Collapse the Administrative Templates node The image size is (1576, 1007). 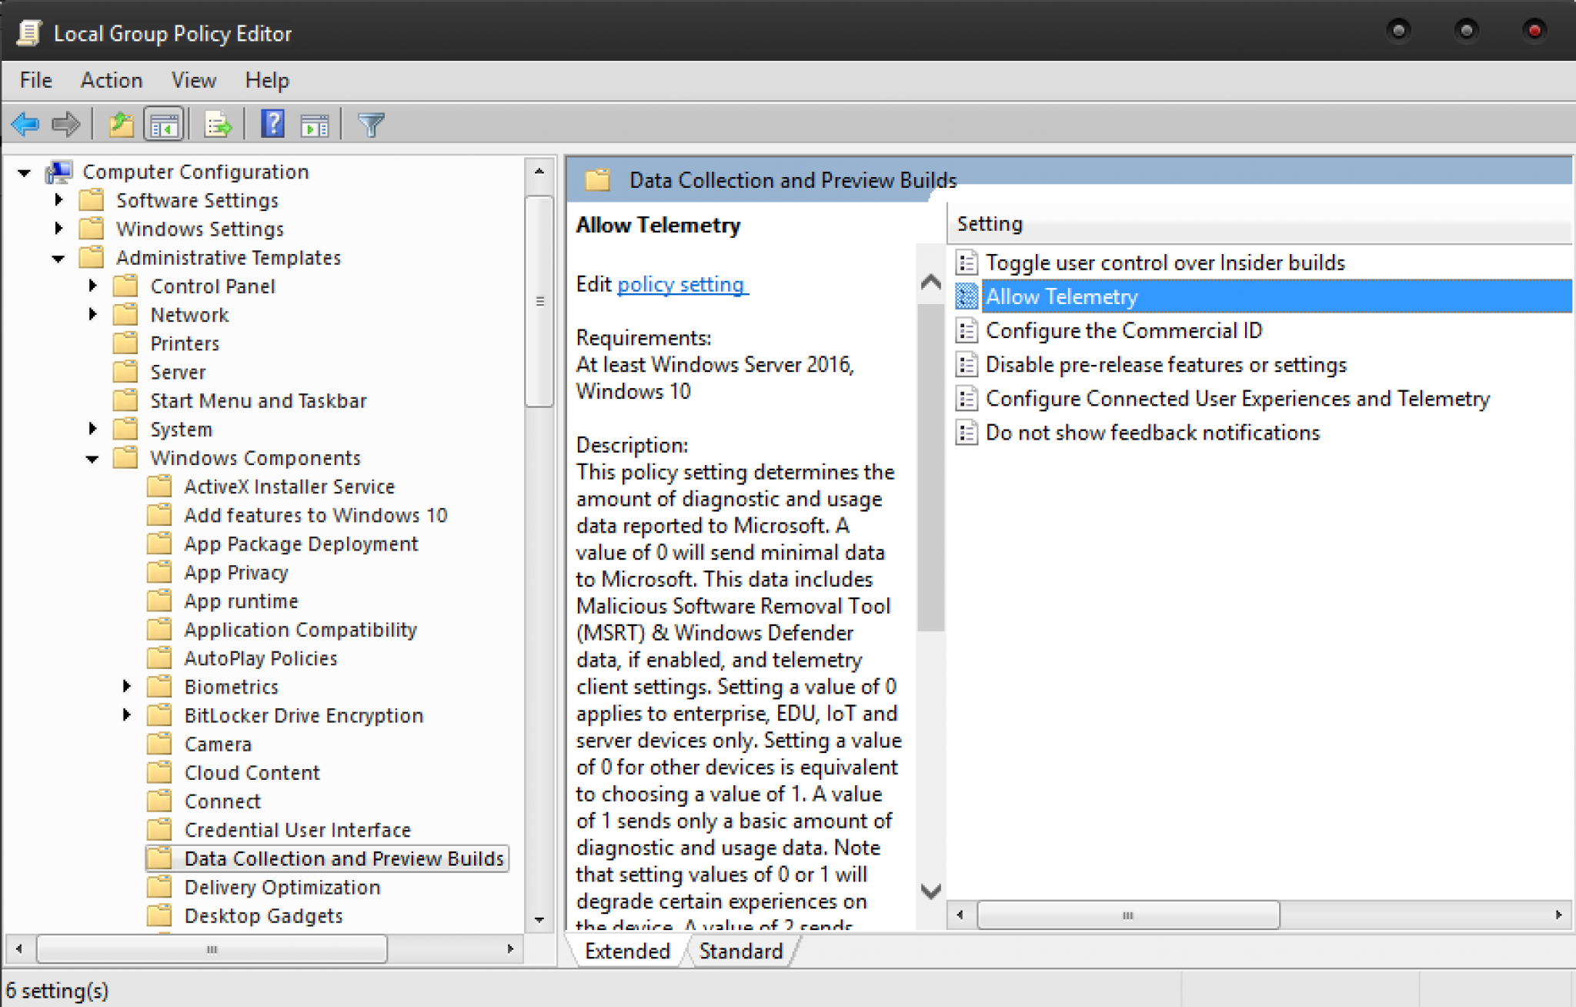(x=58, y=259)
